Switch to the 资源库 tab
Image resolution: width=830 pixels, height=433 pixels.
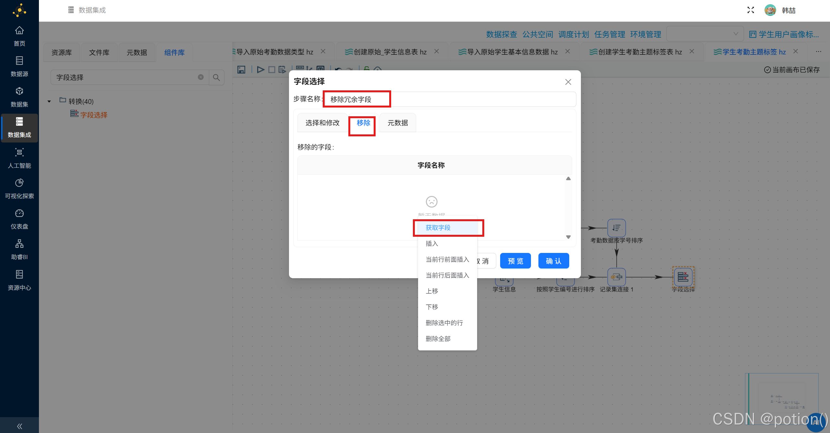click(x=62, y=52)
